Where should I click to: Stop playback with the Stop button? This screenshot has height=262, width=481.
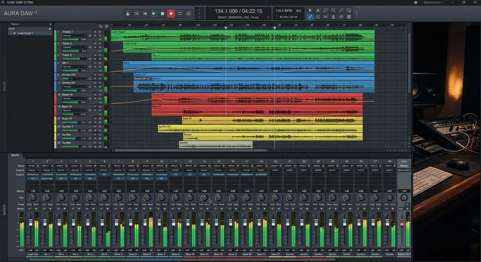(162, 14)
